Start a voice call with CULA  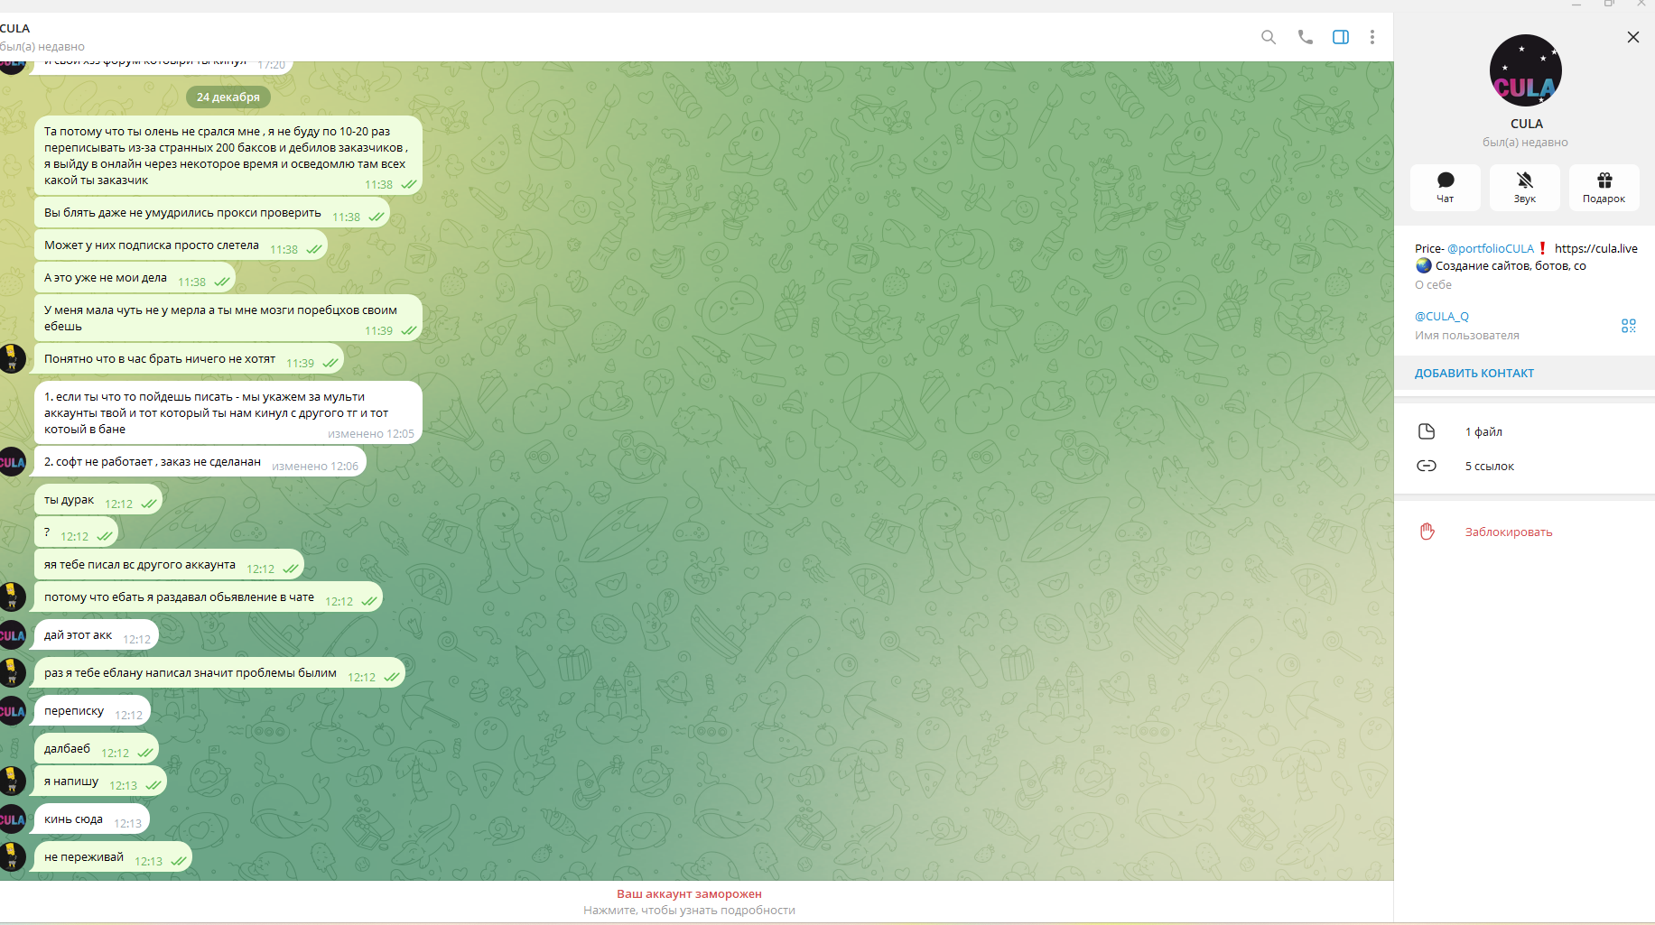pos(1305,37)
